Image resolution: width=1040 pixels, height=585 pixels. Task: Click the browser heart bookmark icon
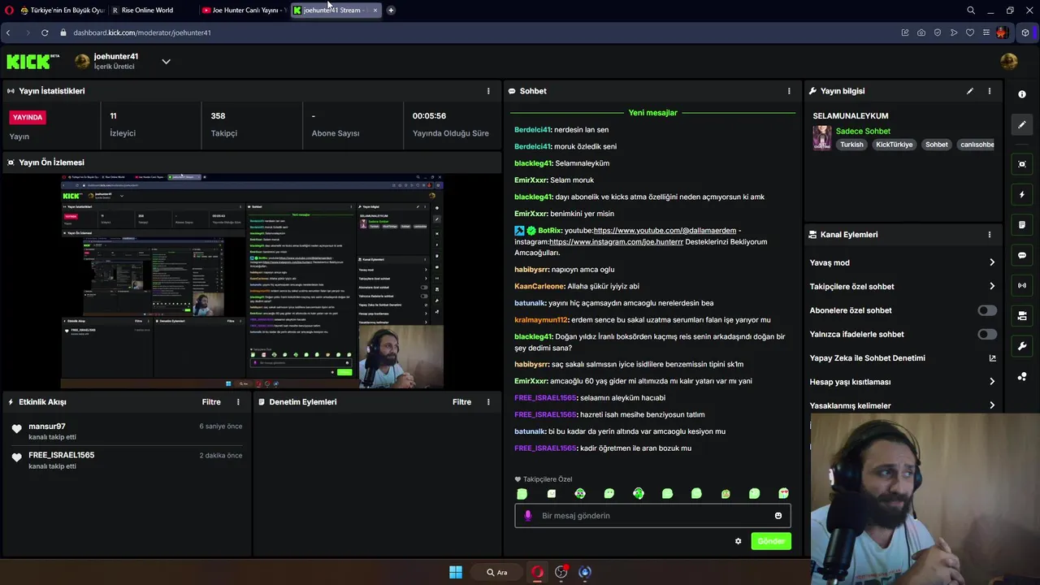click(x=970, y=32)
